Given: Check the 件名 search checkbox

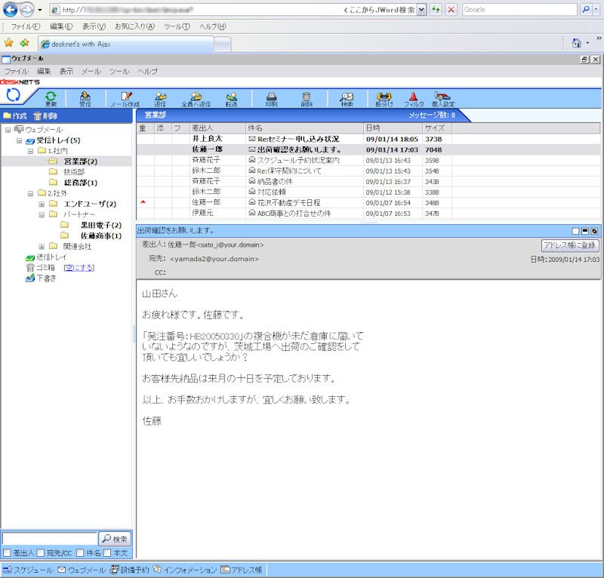Looking at the screenshot, I should click(x=80, y=553).
